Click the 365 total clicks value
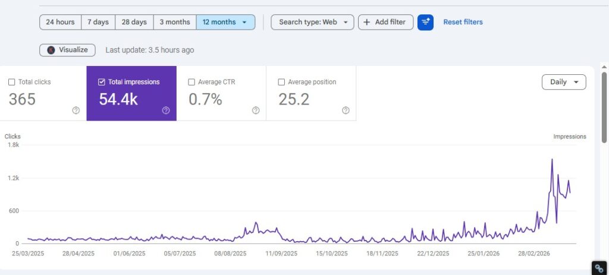 click(x=22, y=99)
